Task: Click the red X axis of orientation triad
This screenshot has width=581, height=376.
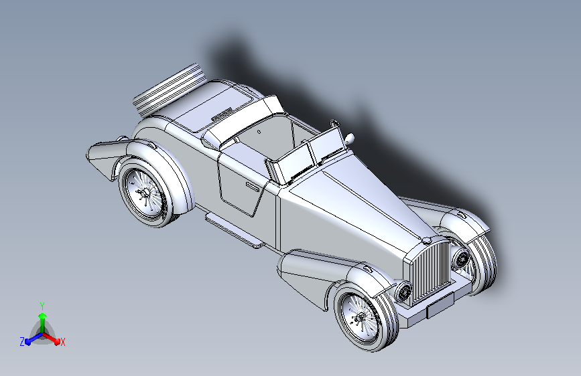Action: (x=53, y=339)
